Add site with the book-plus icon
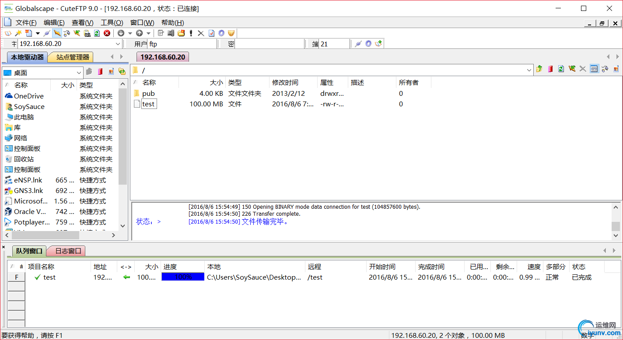The width and height of the screenshot is (623, 340). coord(379,44)
